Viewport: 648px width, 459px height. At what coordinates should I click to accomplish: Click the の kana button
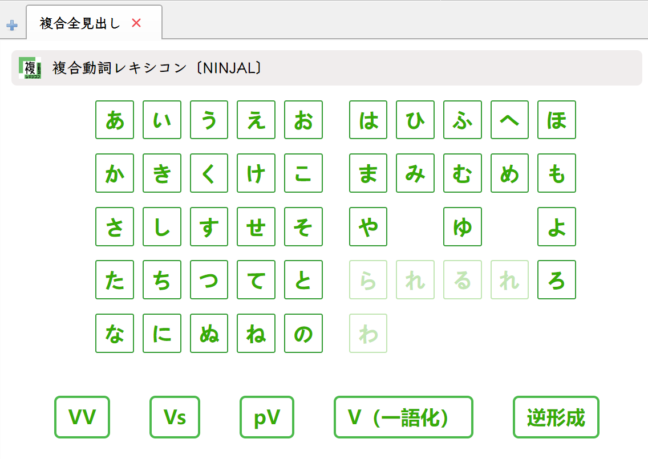coord(303,333)
